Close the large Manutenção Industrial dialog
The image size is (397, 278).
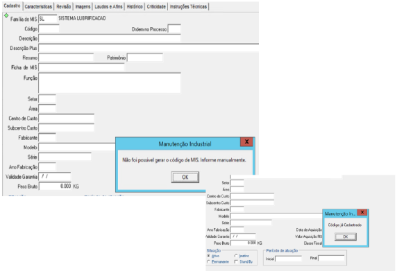pos(246,141)
